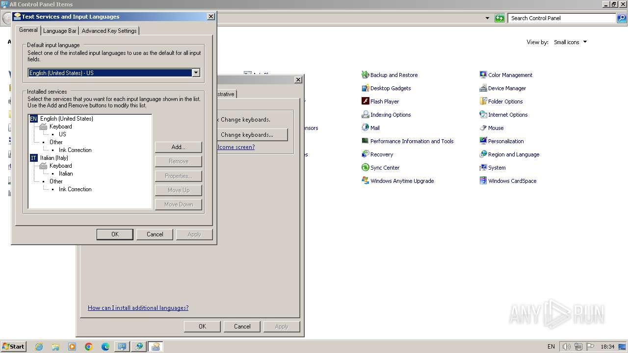
Task: Switch to Advanced Key Settings tab
Action: tap(109, 31)
